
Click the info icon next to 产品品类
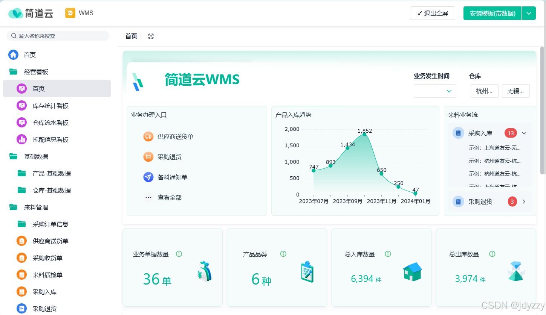[x=283, y=254]
